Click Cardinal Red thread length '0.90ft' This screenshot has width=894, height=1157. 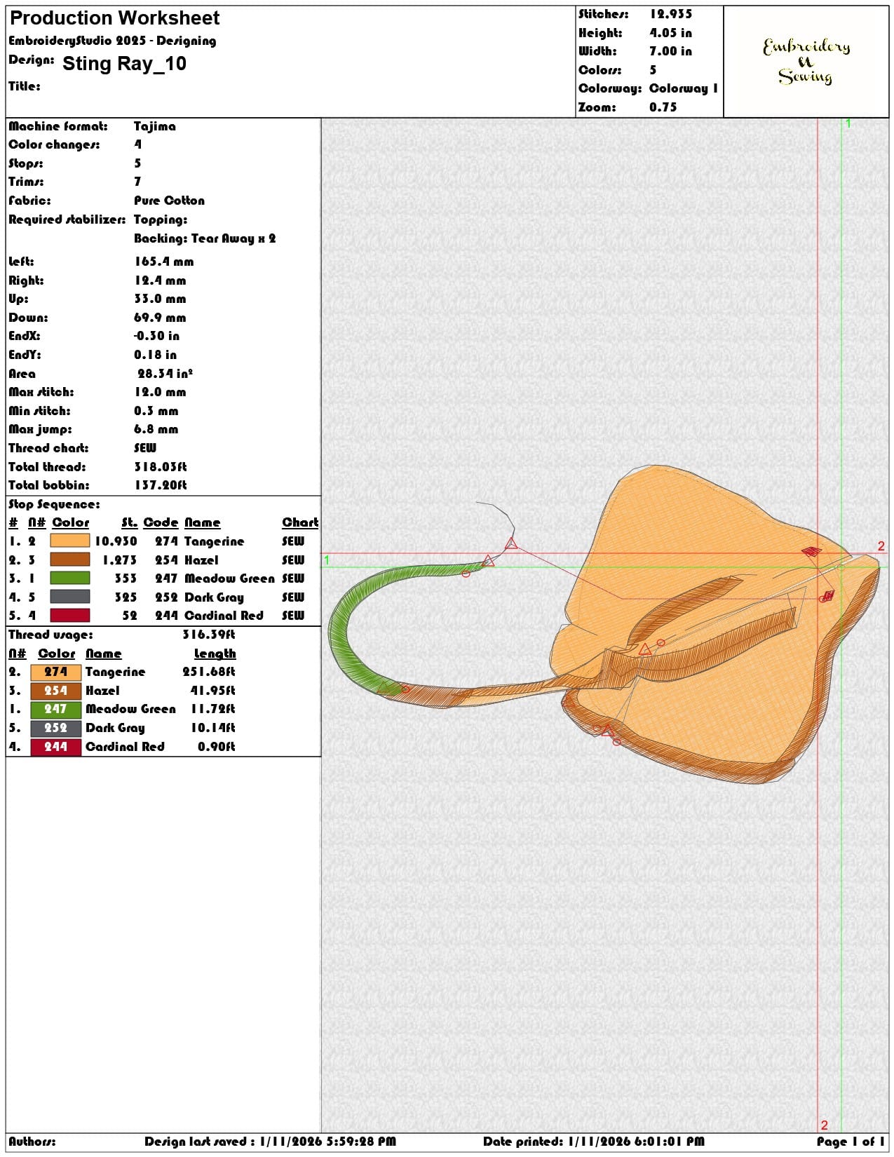click(217, 747)
